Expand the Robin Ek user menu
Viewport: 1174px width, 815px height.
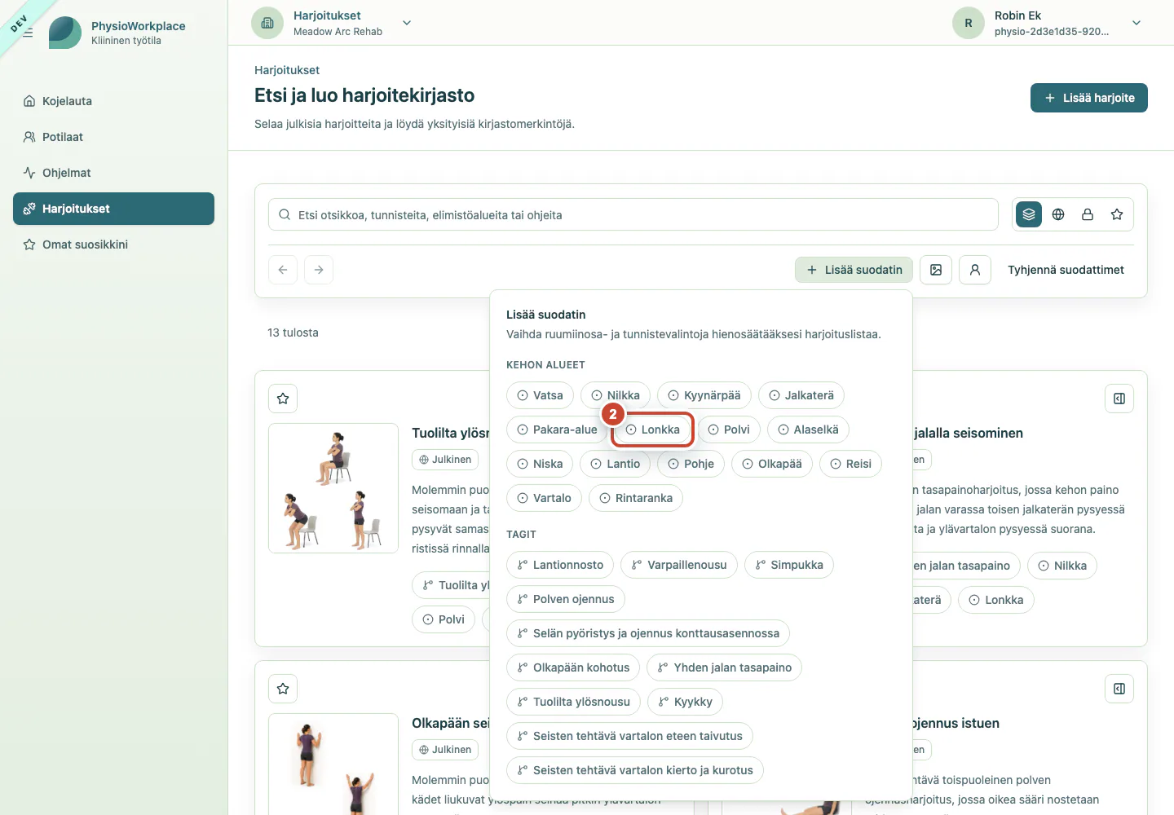(1136, 23)
